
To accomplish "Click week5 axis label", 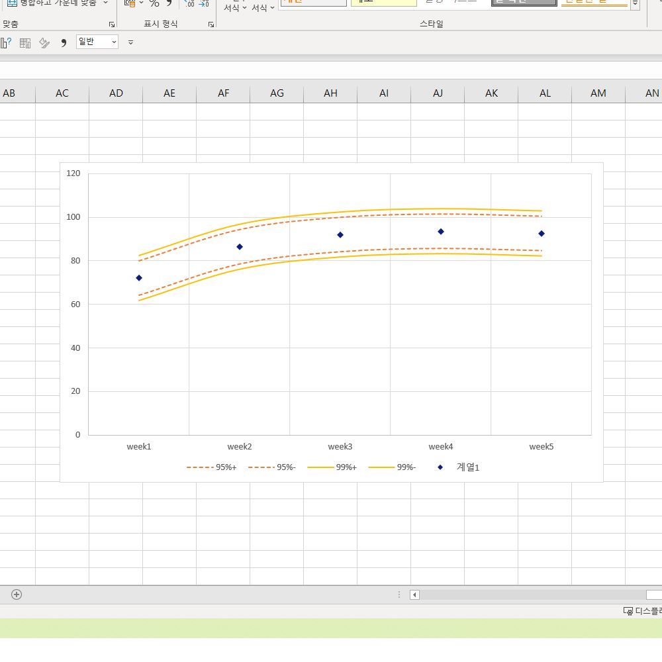I will coord(542,447).
